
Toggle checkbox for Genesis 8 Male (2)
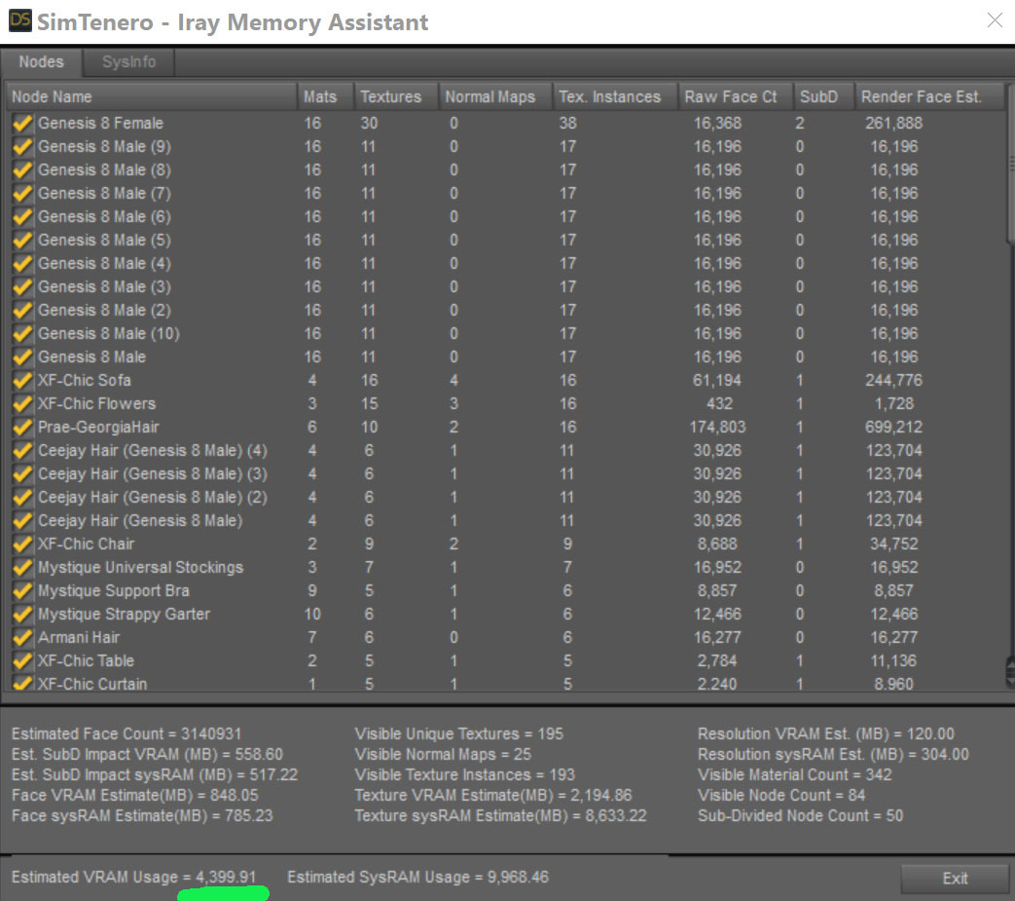click(x=22, y=311)
